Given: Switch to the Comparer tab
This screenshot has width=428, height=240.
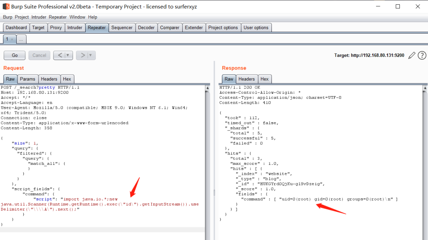Looking at the screenshot, I should pos(170,28).
